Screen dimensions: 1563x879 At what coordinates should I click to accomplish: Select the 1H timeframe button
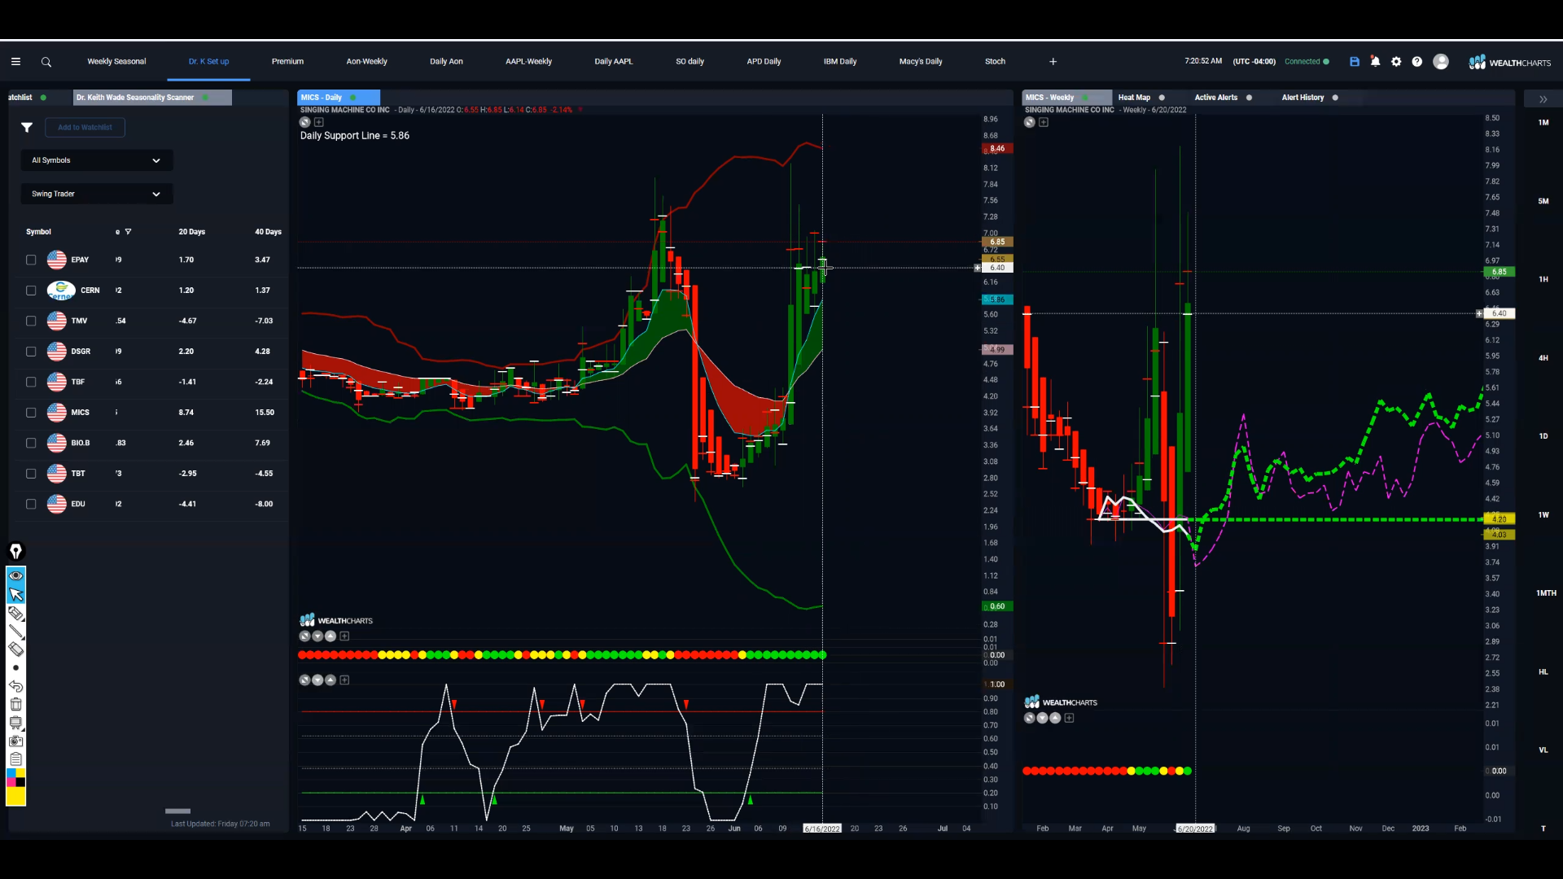coord(1543,279)
